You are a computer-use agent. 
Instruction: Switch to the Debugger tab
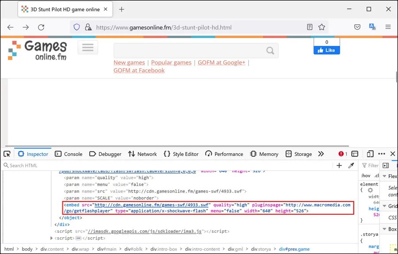click(x=105, y=154)
